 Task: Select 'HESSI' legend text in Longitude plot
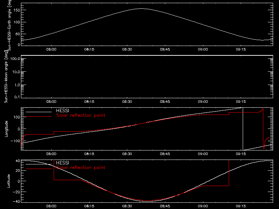(x=62, y=111)
